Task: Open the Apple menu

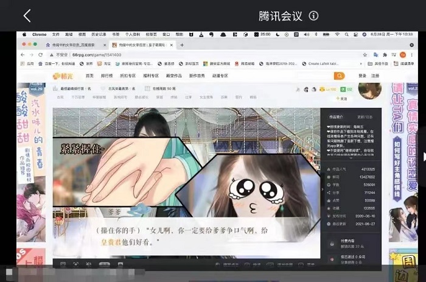Action: pos(24,35)
